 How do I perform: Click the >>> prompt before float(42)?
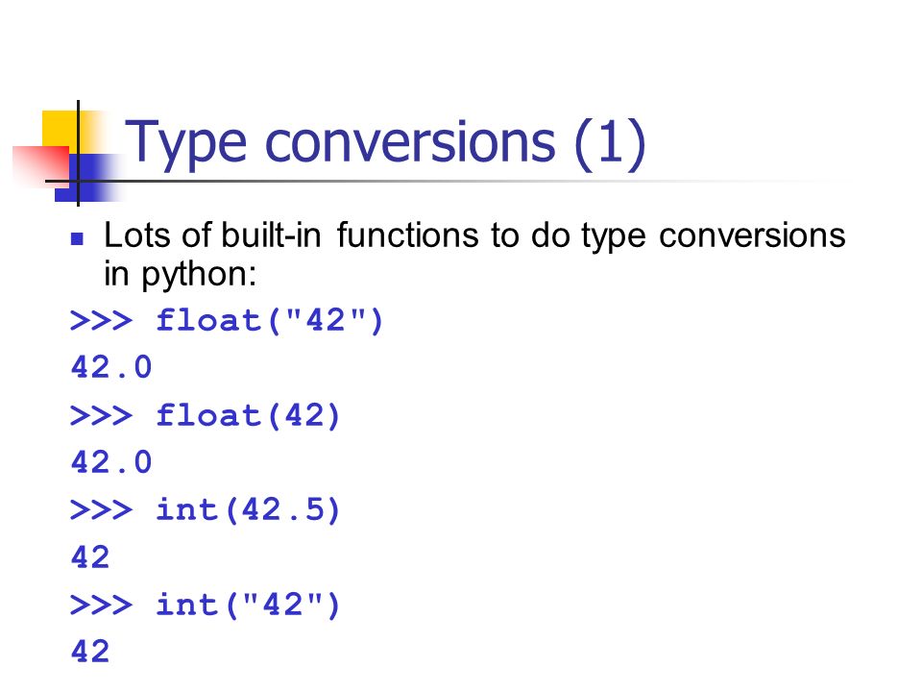click(x=101, y=415)
